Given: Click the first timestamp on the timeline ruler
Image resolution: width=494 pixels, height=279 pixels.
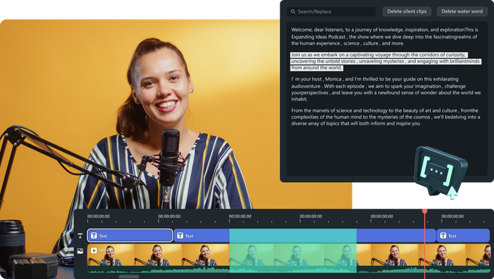Looking at the screenshot, I should [x=98, y=216].
